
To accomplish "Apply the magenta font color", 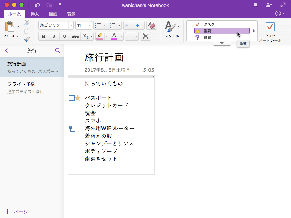I will click(114, 36).
